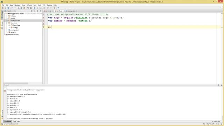The image size is (224, 126).
Task: Click the UTF-8 encoding status bar entry
Action: (x=214, y=124)
